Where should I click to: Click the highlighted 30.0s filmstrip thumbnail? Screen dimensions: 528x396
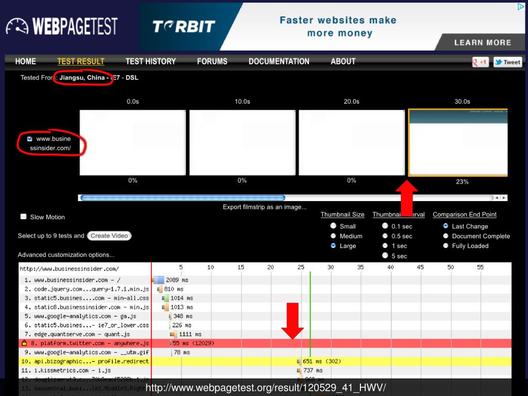pos(458,142)
